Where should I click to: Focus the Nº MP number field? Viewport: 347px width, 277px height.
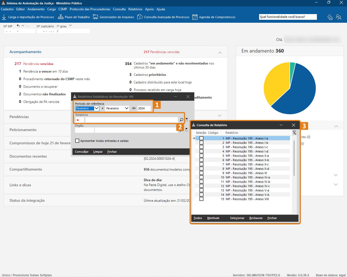(x=20, y=31)
